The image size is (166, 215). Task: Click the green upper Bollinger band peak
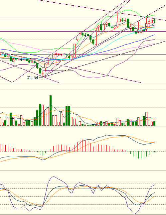coord(128,10)
